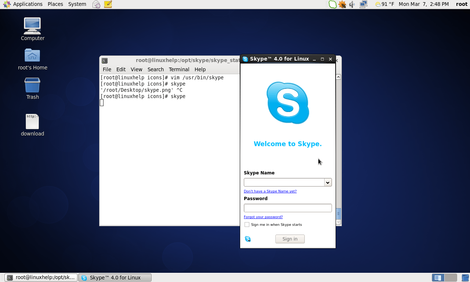This screenshot has height=282, width=470.
Task: Click trash applet in bottom right corner
Action: [x=466, y=278]
